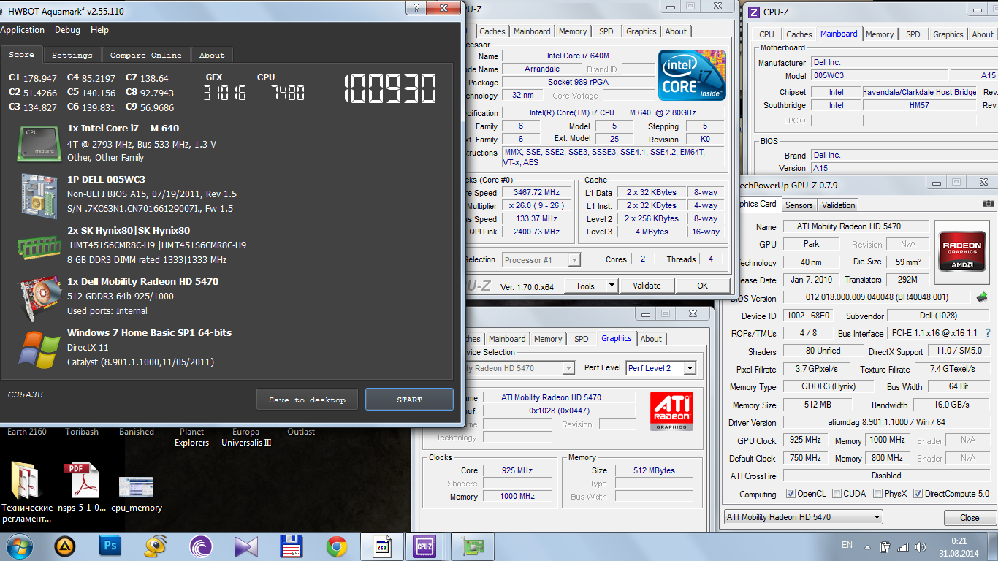Click the GPU-Z screenshot camera icon
This screenshot has height=561, width=998.
coord(988,204)
